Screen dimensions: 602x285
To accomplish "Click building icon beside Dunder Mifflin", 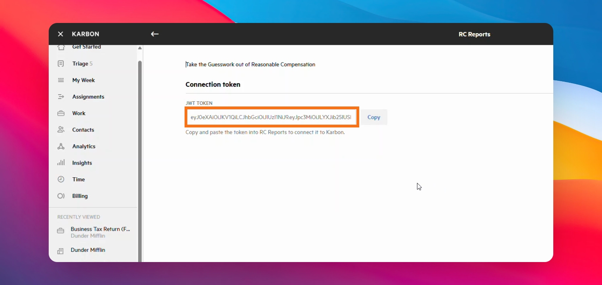I will point(61,251).
